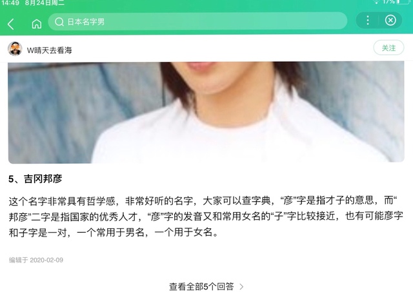The width and height of the screenshot is (413, 292).
Task: Tap the answer paragraph about 邦彦
Action: [x=206, y=217]
